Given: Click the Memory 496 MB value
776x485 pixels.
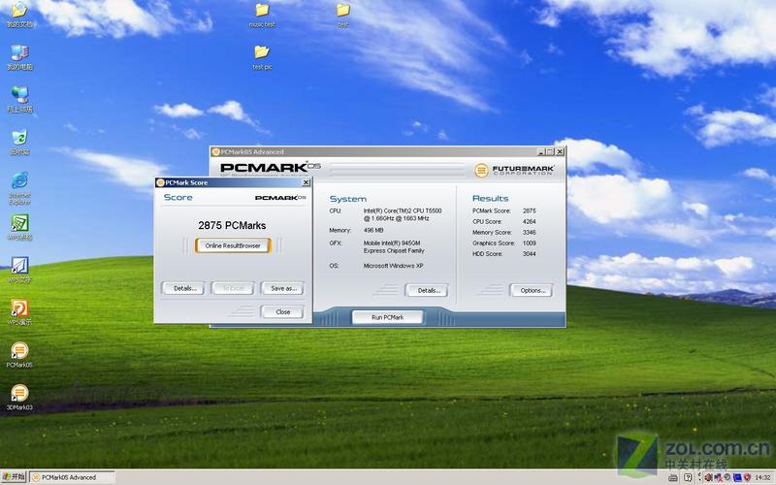Looking at the screenshot, I should click(x=373, y=231).
